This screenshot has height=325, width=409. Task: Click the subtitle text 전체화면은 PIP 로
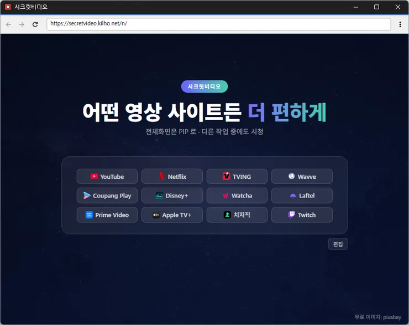pyautogui.click(x=171, y=131)
